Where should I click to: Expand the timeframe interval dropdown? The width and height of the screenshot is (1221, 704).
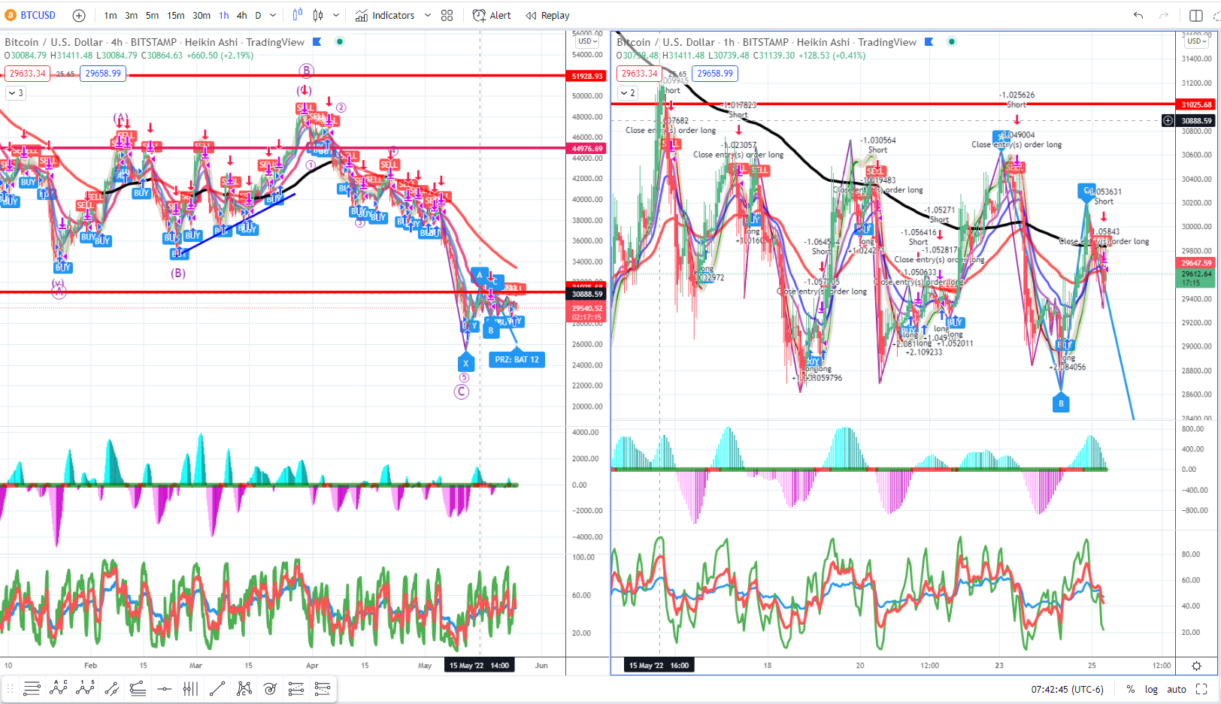[273, 15]
